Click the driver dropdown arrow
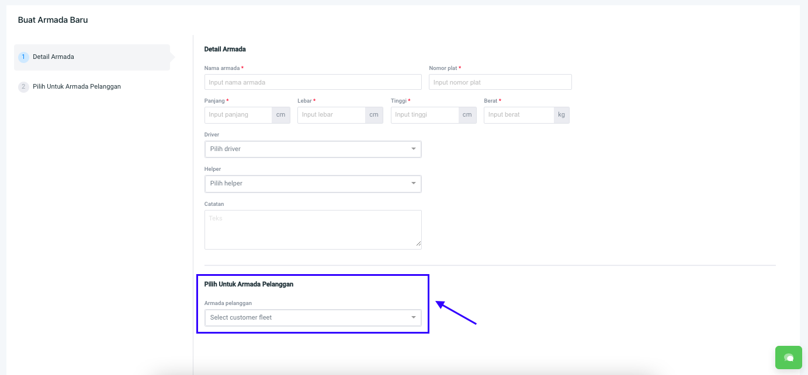 (x=414, y=149)
